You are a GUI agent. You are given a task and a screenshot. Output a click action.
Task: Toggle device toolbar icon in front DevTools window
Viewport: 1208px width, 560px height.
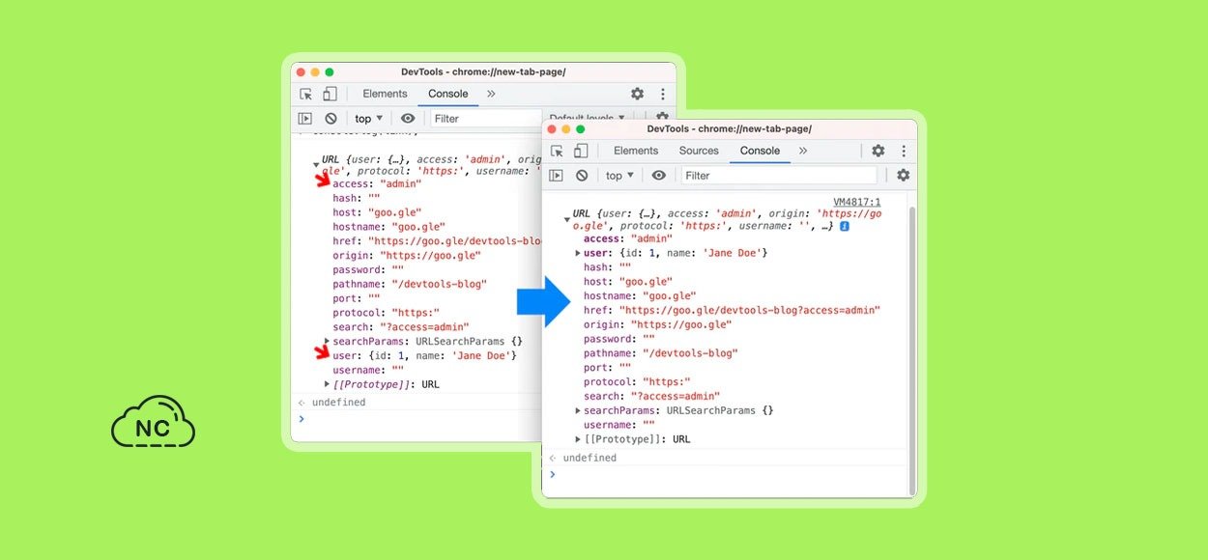(581, 151)
